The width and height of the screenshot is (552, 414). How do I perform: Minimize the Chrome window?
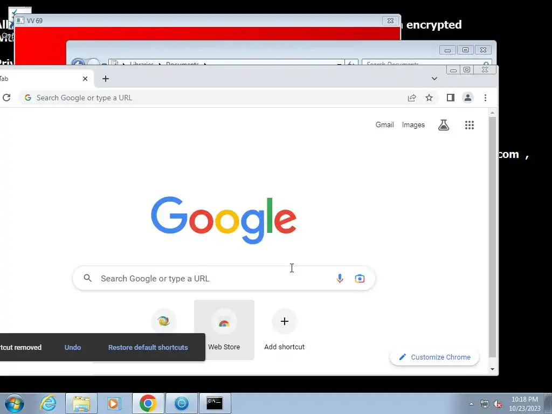pyautogui.click(x=453, y=70)
